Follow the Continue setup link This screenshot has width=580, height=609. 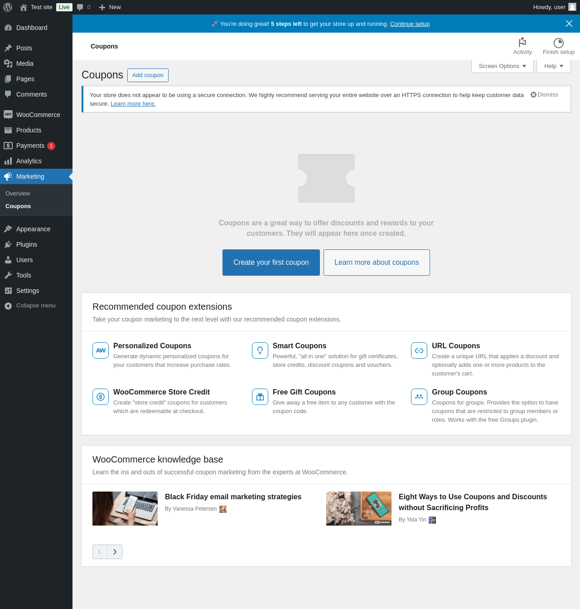tap(410, 24)
